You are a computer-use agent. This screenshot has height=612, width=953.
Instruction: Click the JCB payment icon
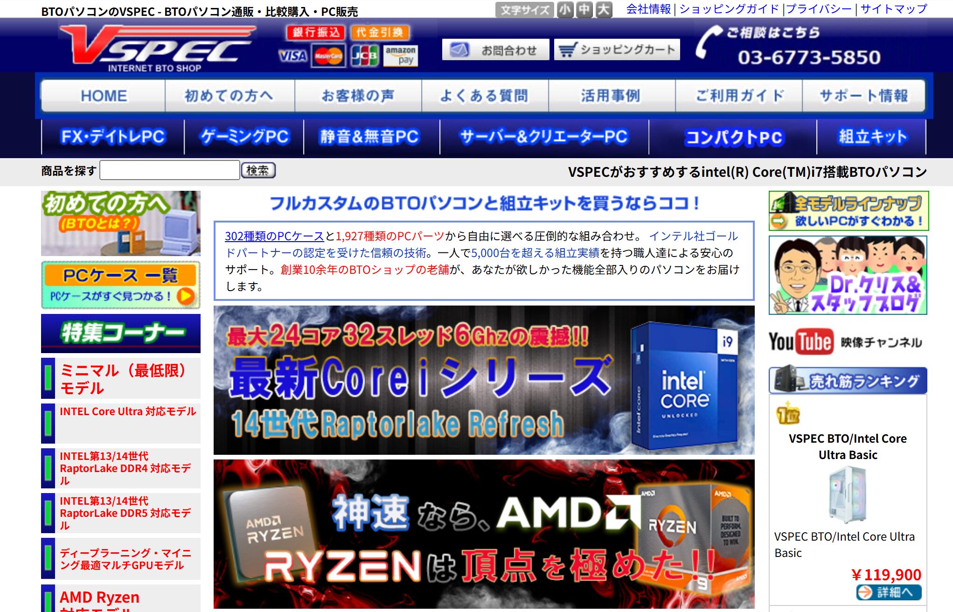pos(364,56)
